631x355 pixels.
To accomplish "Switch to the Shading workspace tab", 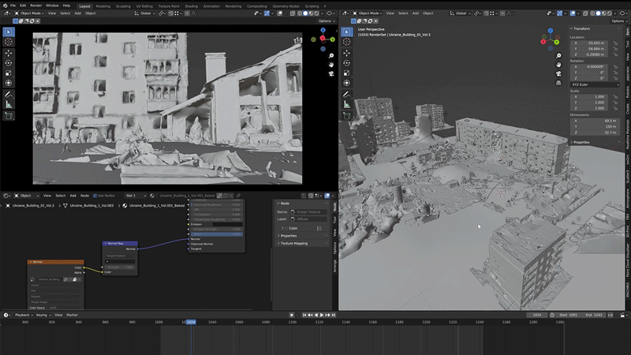I will click(x=191, y=6).
